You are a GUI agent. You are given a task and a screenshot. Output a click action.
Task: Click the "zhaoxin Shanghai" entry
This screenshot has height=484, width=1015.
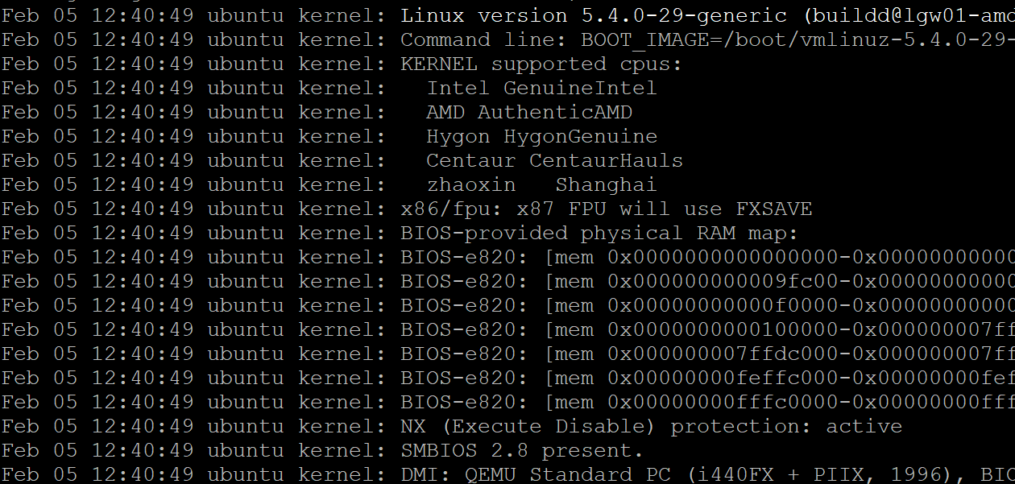click(541, 184)
